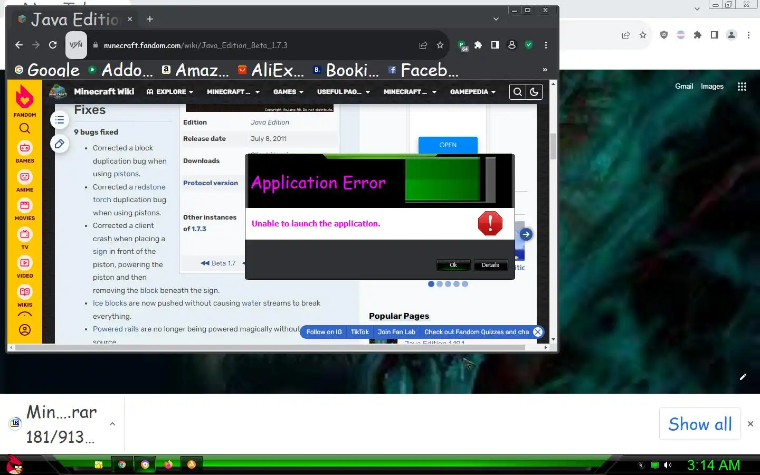Reload the Minecraft wiki page

[53, 45]
